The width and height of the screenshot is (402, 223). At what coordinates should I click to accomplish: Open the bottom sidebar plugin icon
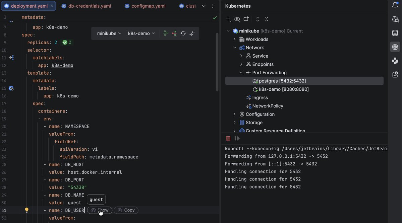click(x=395, y=75)
